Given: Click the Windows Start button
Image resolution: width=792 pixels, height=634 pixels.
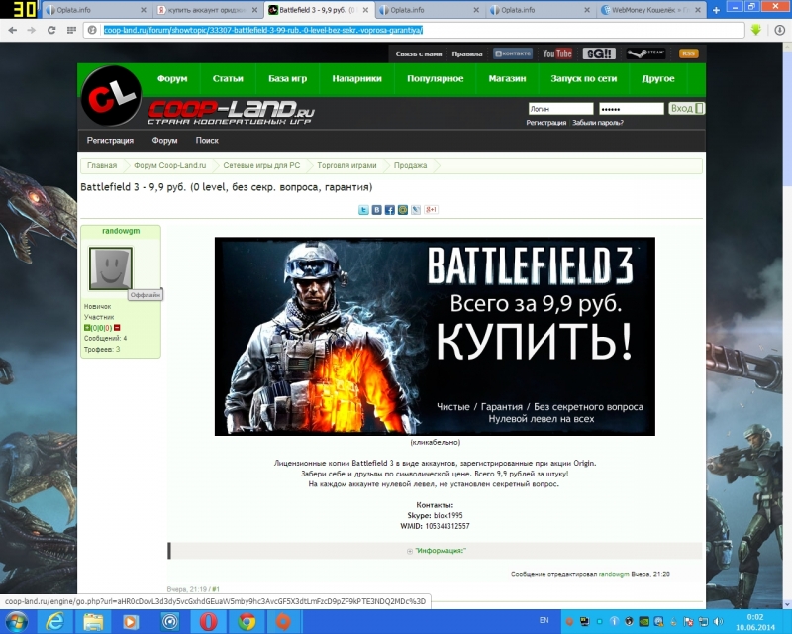Looking at the screenshot, I should click(x=16, y=621).
